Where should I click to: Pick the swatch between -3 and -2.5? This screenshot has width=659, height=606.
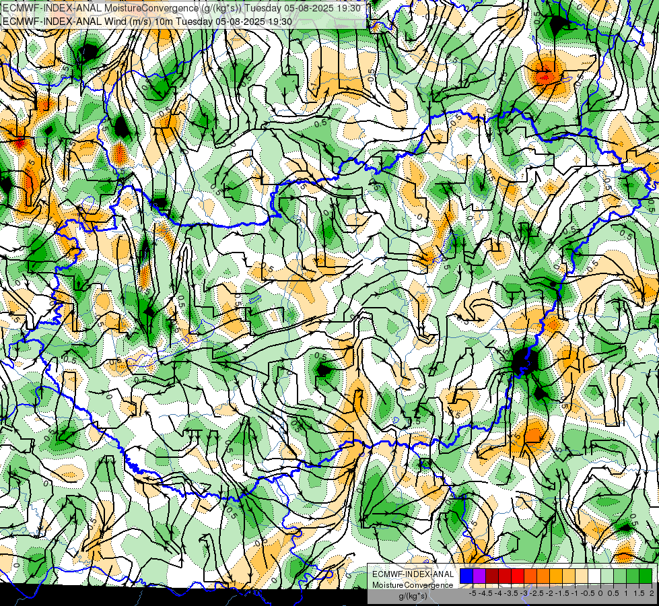click(x=530, y=576)
